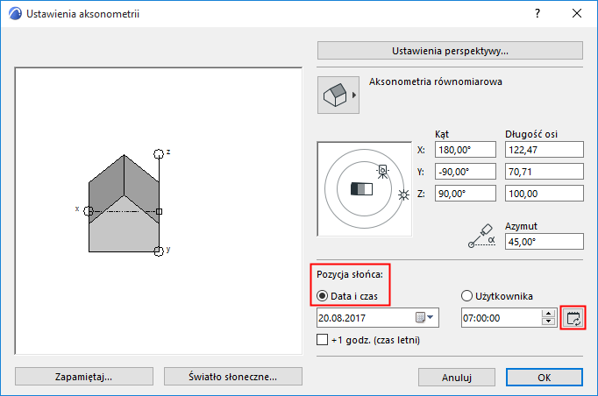Image resolution: width=598 pixels, height=396 pixels.
Task: Click the camera icon in the azimuth circle
Action: click(x=383, y=171)
